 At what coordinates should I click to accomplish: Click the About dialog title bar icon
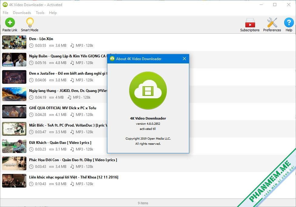[x=112, y=59]
